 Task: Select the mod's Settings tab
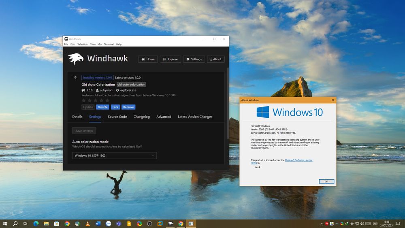[95, 117]
